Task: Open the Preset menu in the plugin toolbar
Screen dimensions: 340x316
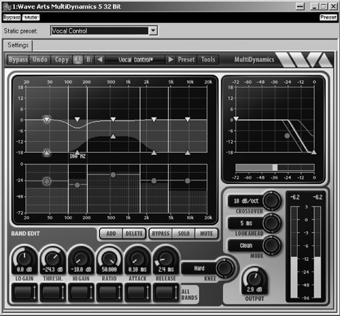Action: pyautogui.click(x=186, y=60)
